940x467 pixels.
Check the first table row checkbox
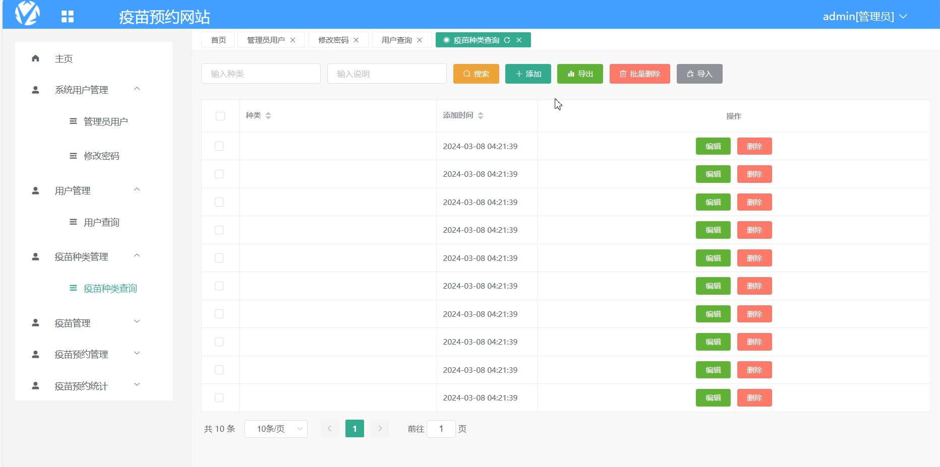tap(219, 146)
